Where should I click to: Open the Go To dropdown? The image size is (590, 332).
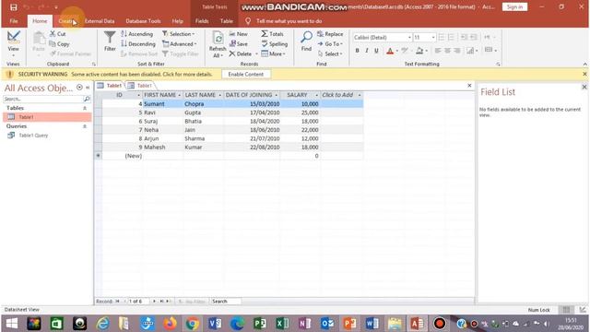[x=330, y=44]
